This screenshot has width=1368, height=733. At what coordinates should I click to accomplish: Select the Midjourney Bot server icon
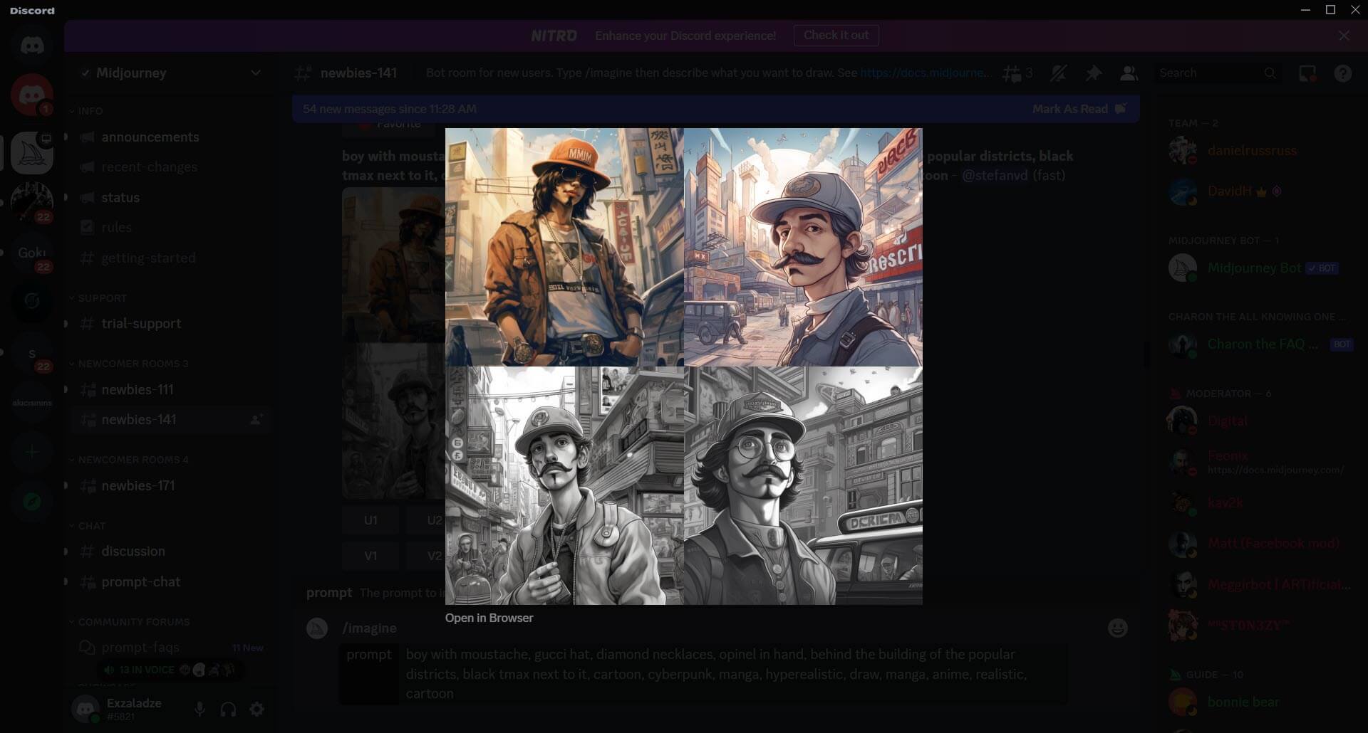tap(33, 152)
